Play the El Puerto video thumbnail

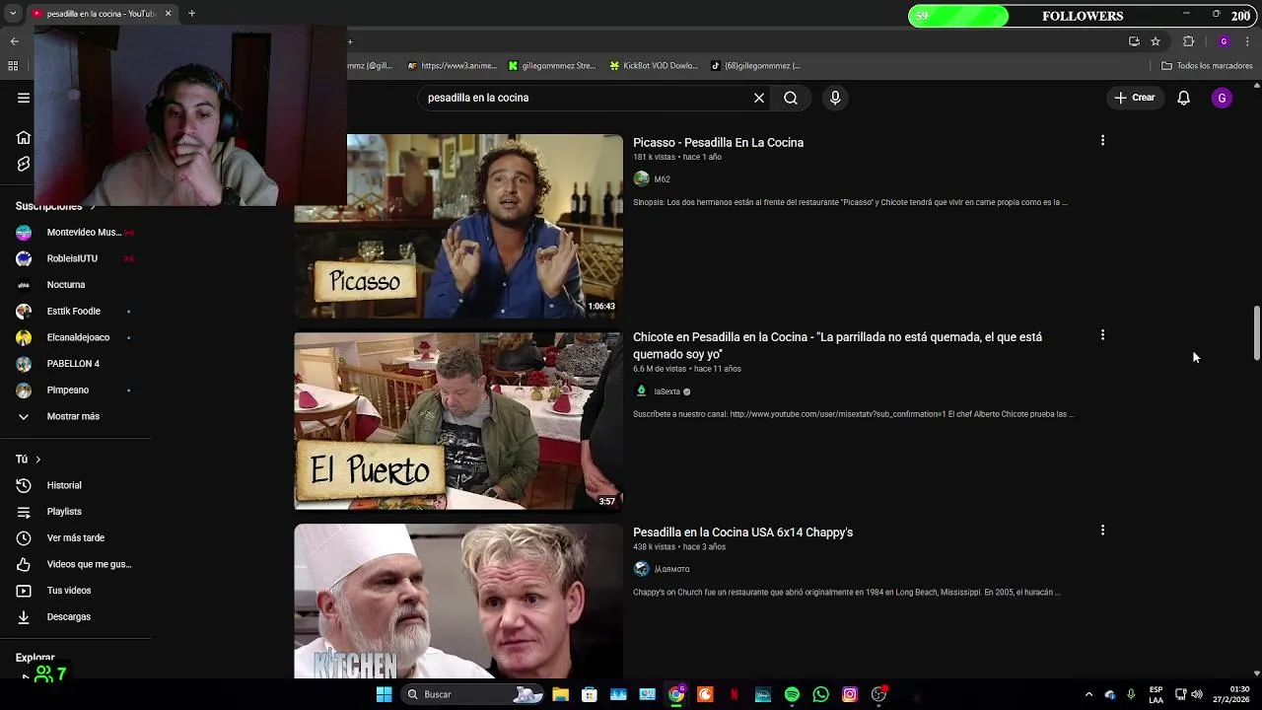(x=458, y=421)
